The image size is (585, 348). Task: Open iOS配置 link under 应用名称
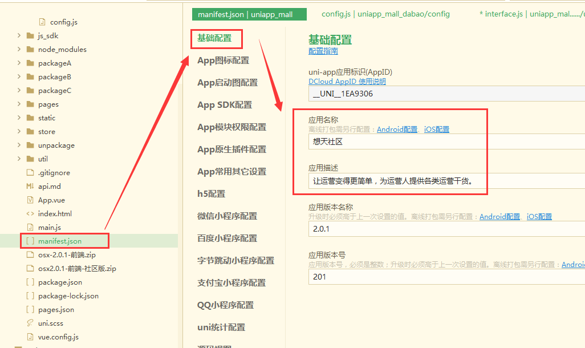click(x=437, y=129)
